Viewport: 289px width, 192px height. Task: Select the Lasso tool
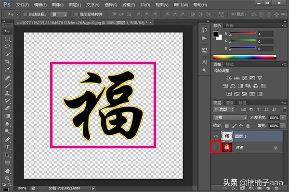pos(7,47)
